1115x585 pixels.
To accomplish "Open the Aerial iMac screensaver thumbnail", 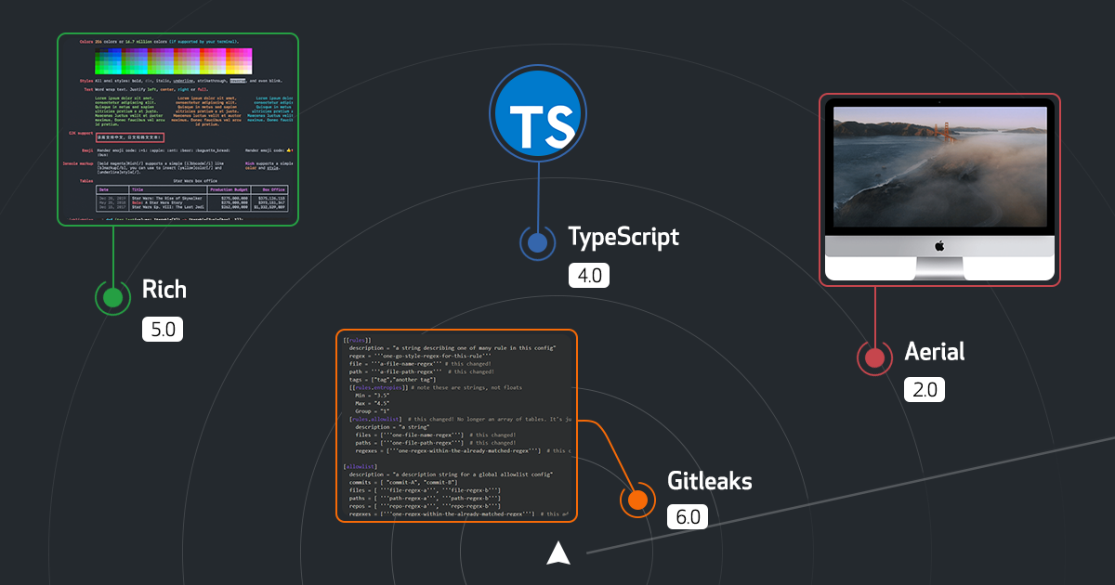I will (x=939, y=188).
